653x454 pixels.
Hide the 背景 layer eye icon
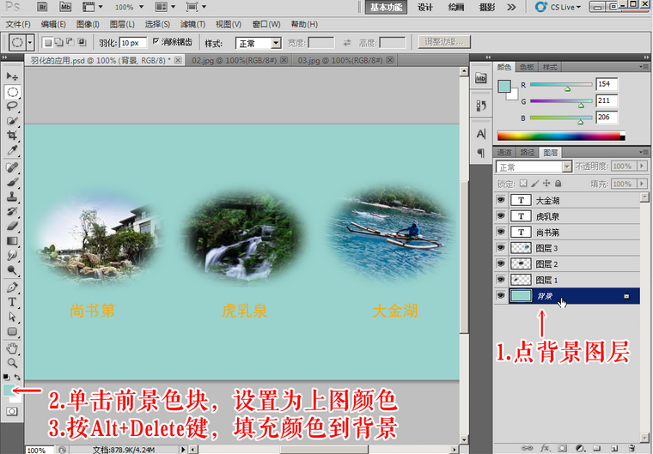pyautogui.click(x=501, y=296)
